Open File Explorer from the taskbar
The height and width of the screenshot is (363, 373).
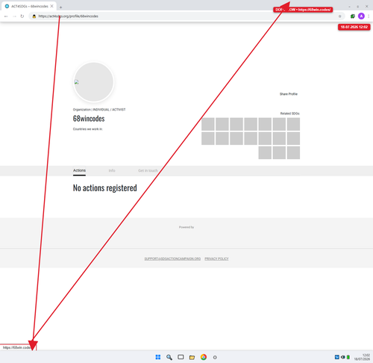(192, 357)
